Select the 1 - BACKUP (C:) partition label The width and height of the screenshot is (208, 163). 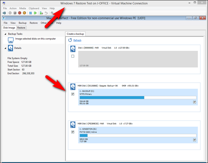pos(87,91)
